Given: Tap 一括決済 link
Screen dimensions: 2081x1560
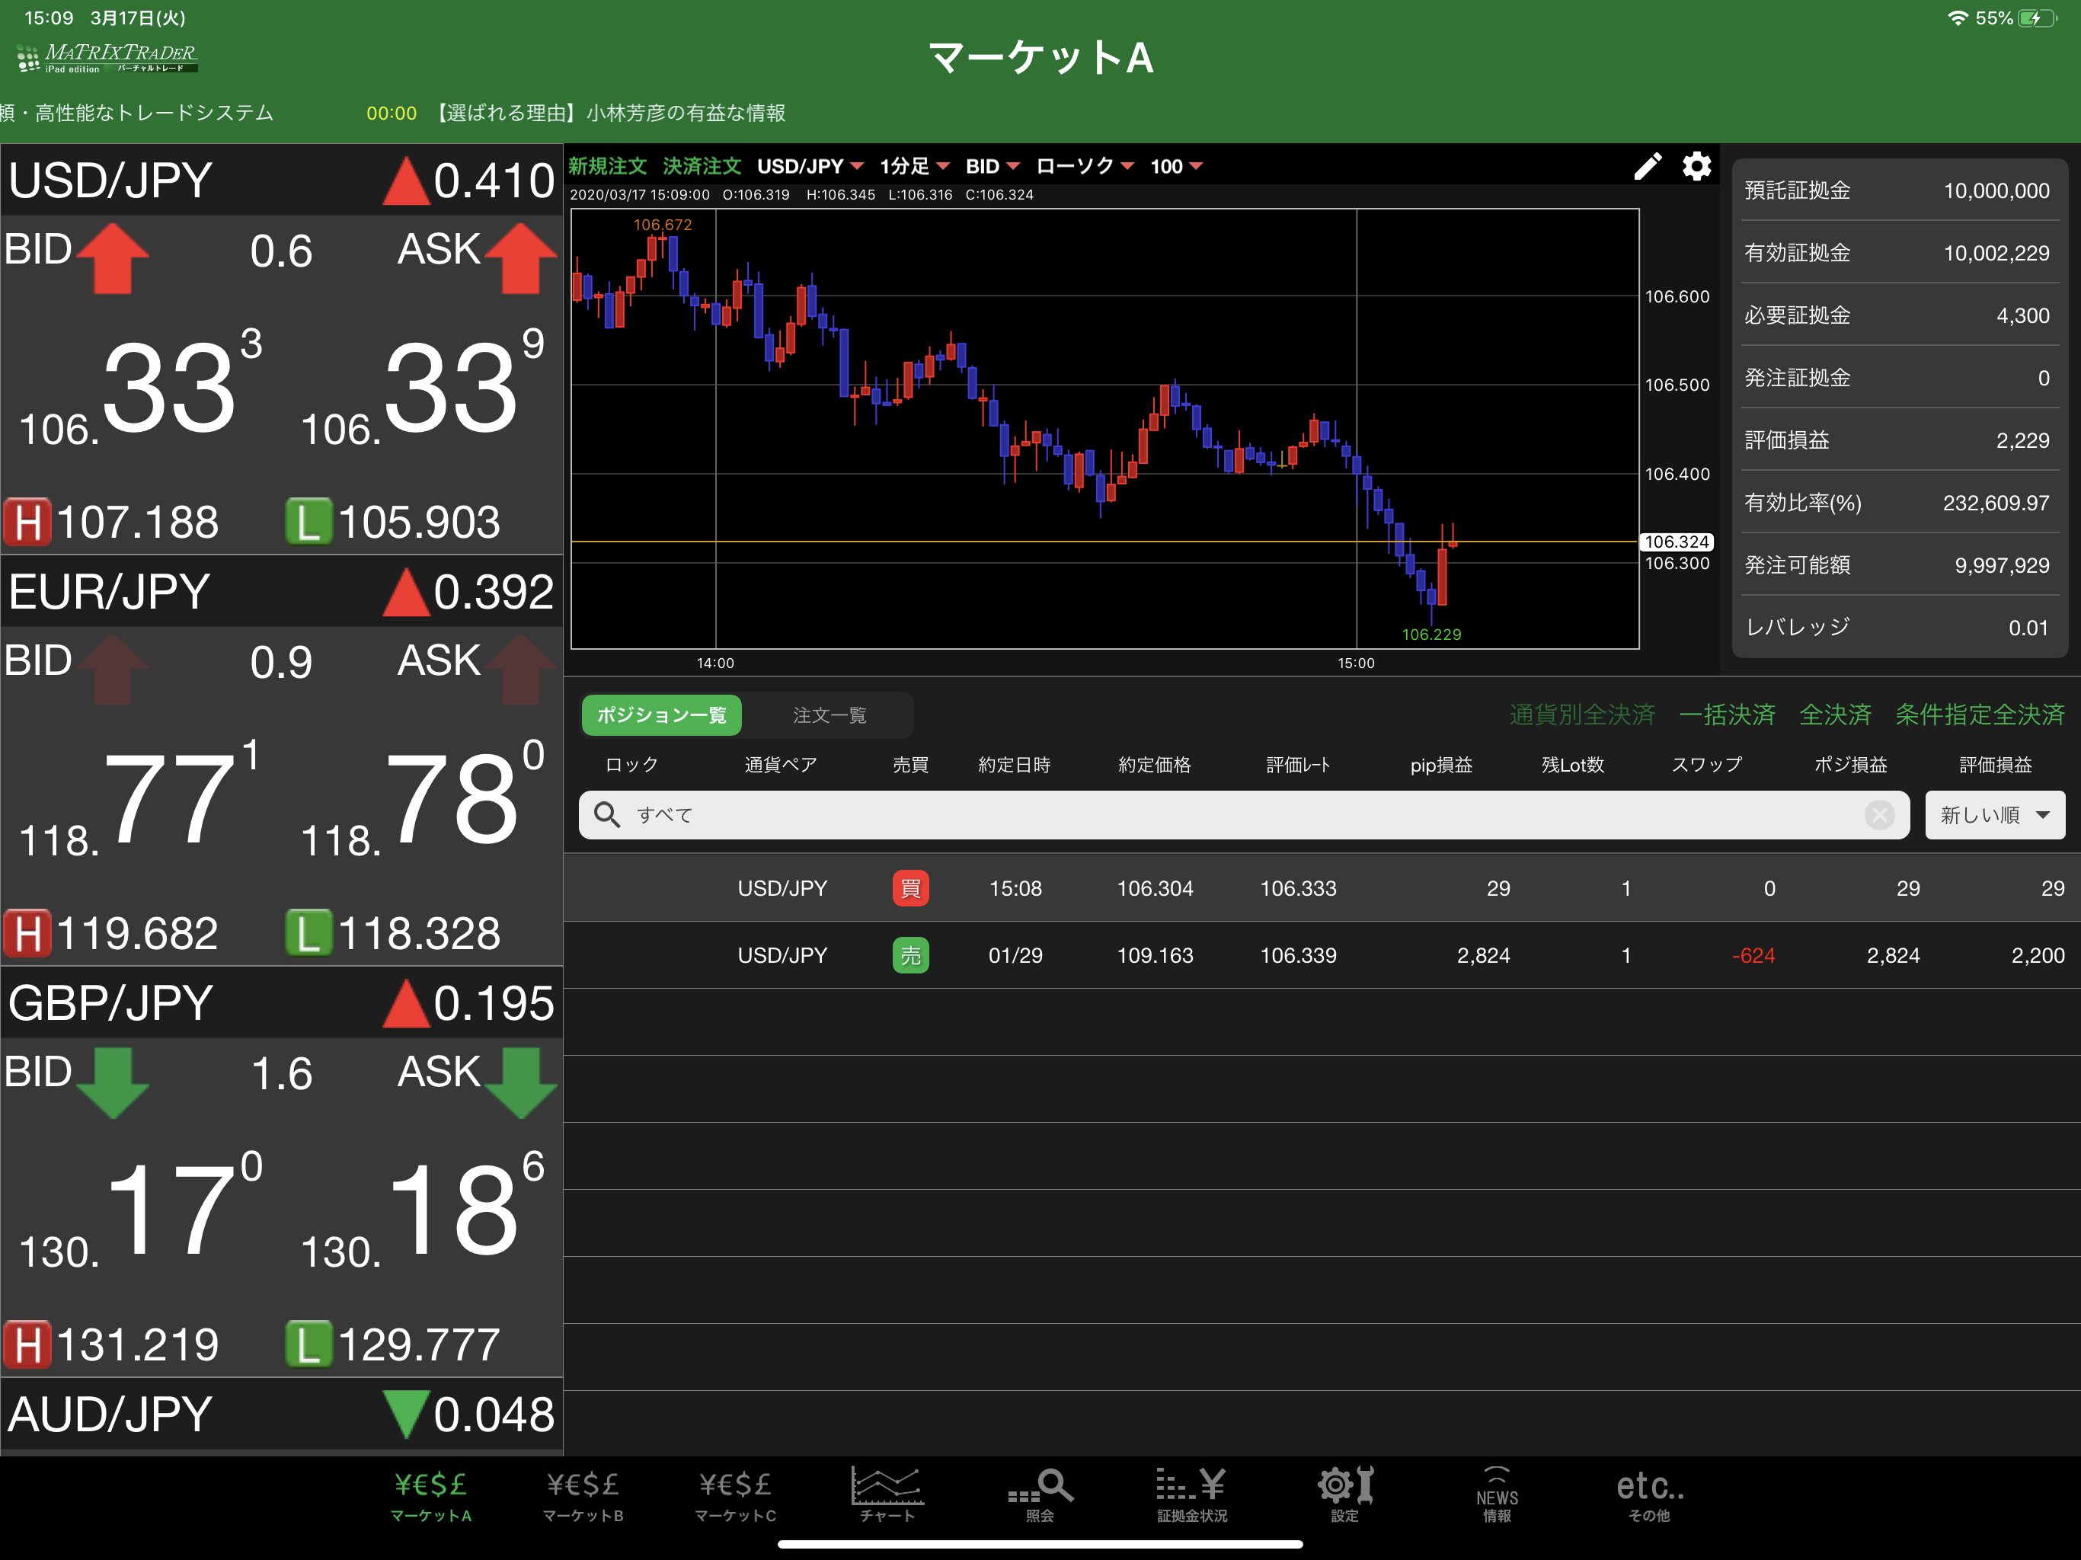Looking at the screenshot, I should (x=1726, y=715).
